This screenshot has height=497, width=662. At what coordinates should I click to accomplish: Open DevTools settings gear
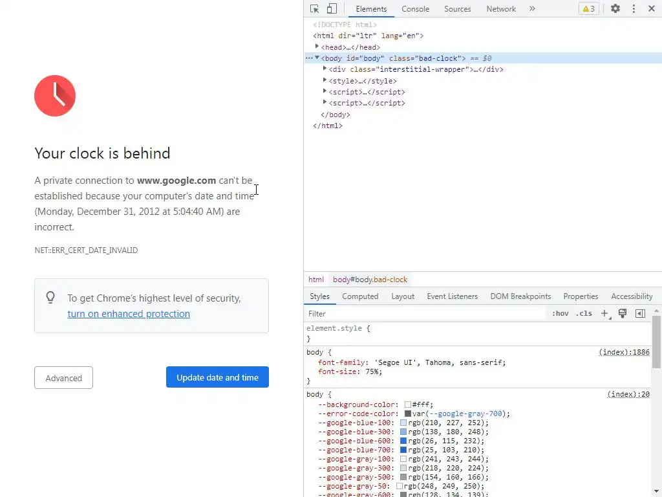(x=615, y=8)
